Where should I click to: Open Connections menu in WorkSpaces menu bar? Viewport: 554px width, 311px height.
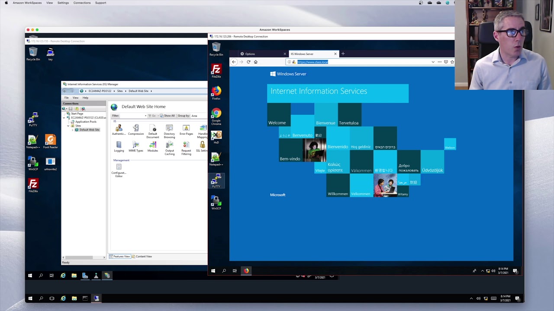pos(82,3)
